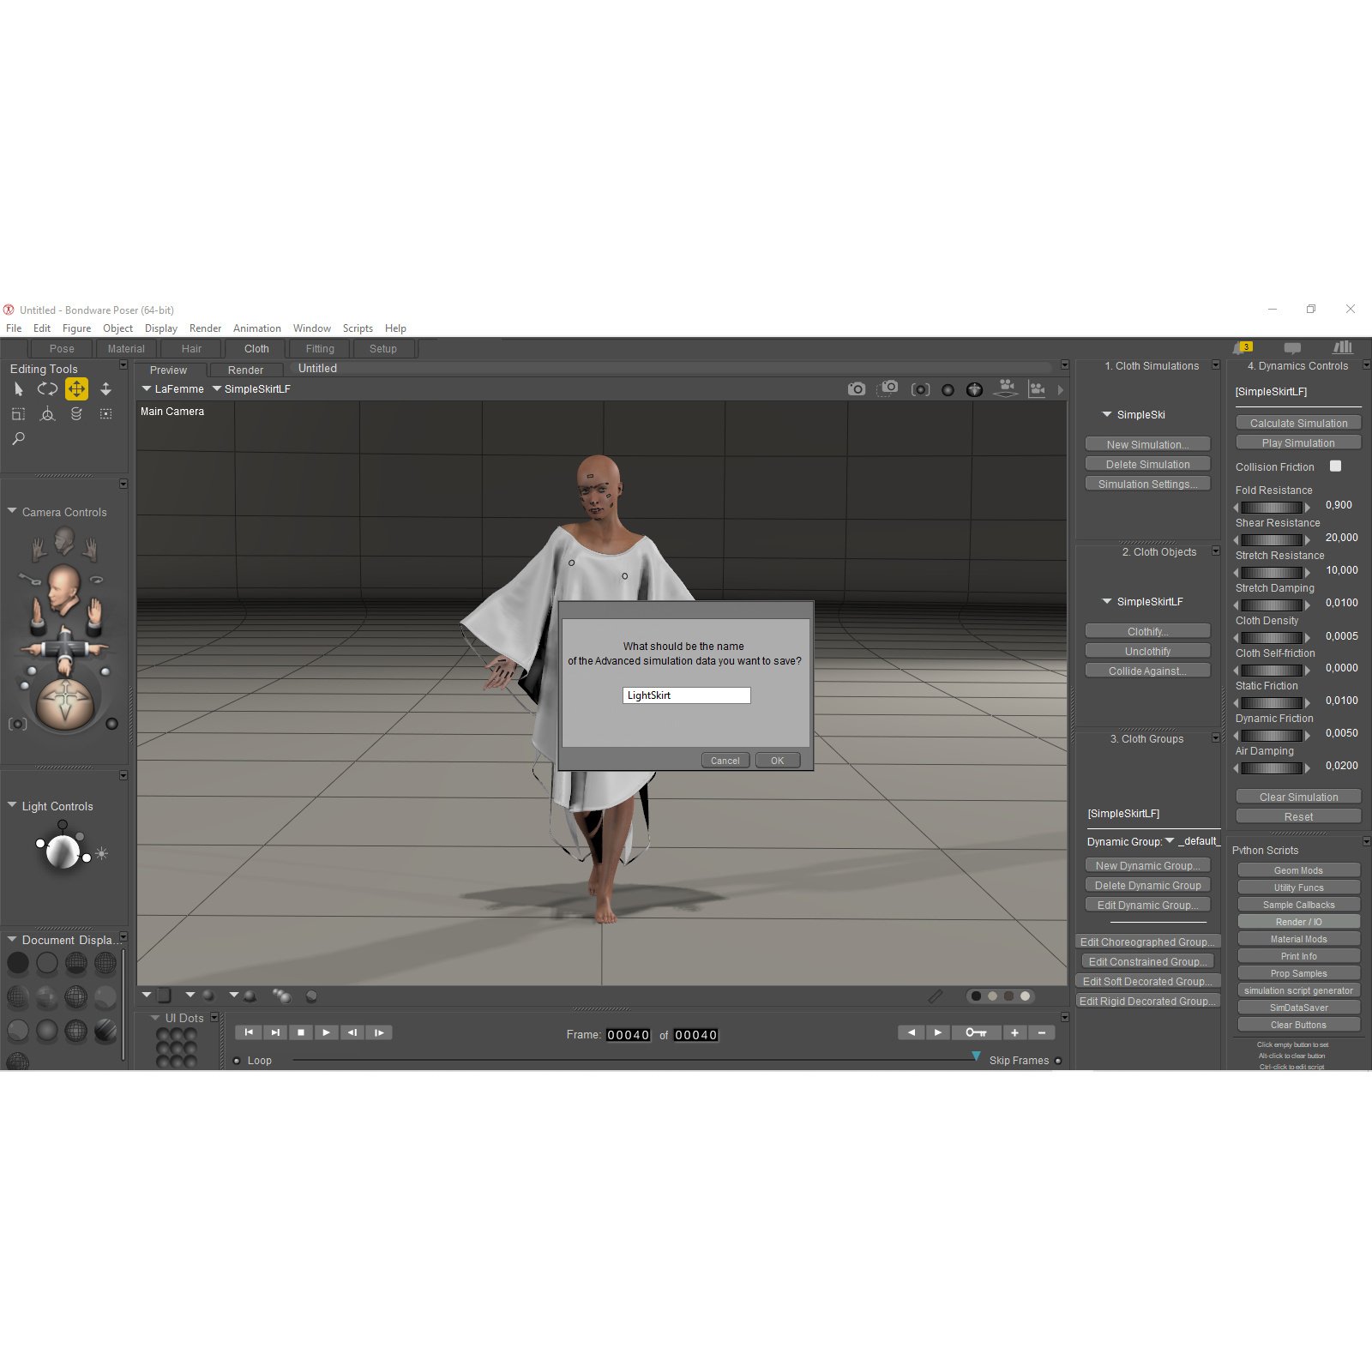Switch to the Render tab in document
1372x1372 pixels.
point(245,370)
